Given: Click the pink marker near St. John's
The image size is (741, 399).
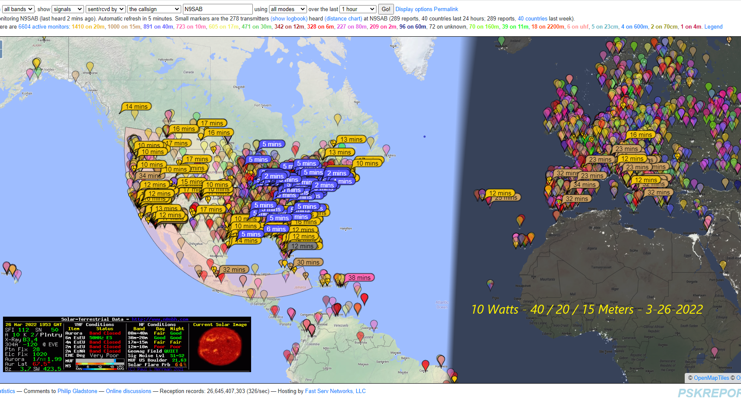Looking at the screenshot, I should [386, 150].
